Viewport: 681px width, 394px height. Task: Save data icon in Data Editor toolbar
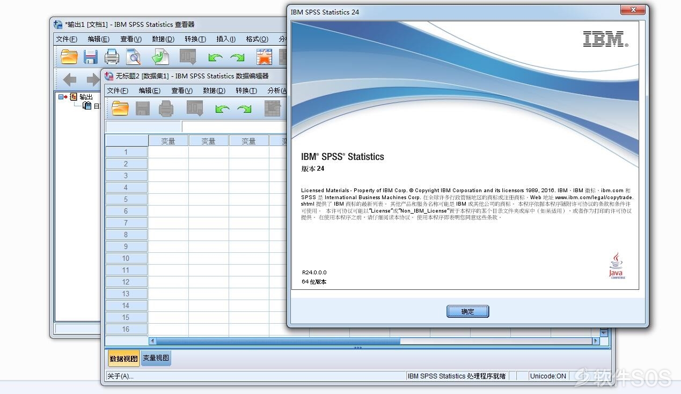tap(143, 108)
